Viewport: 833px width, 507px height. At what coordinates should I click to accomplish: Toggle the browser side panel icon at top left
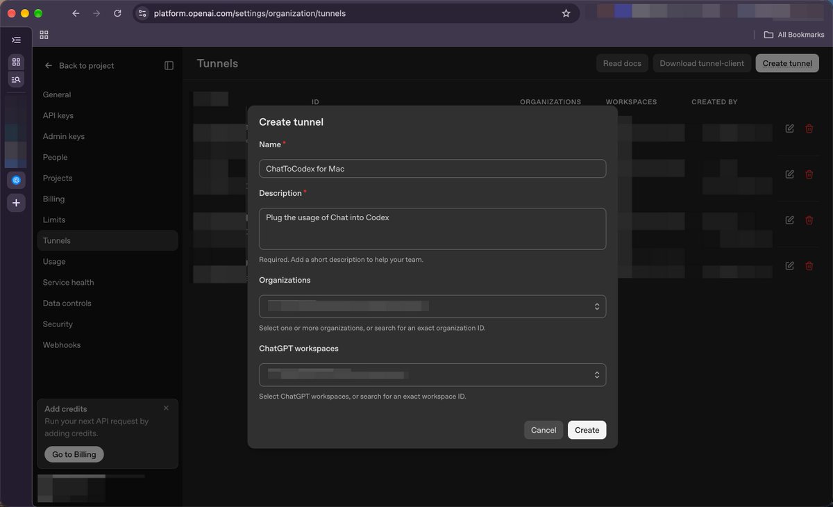coord(16,40)
